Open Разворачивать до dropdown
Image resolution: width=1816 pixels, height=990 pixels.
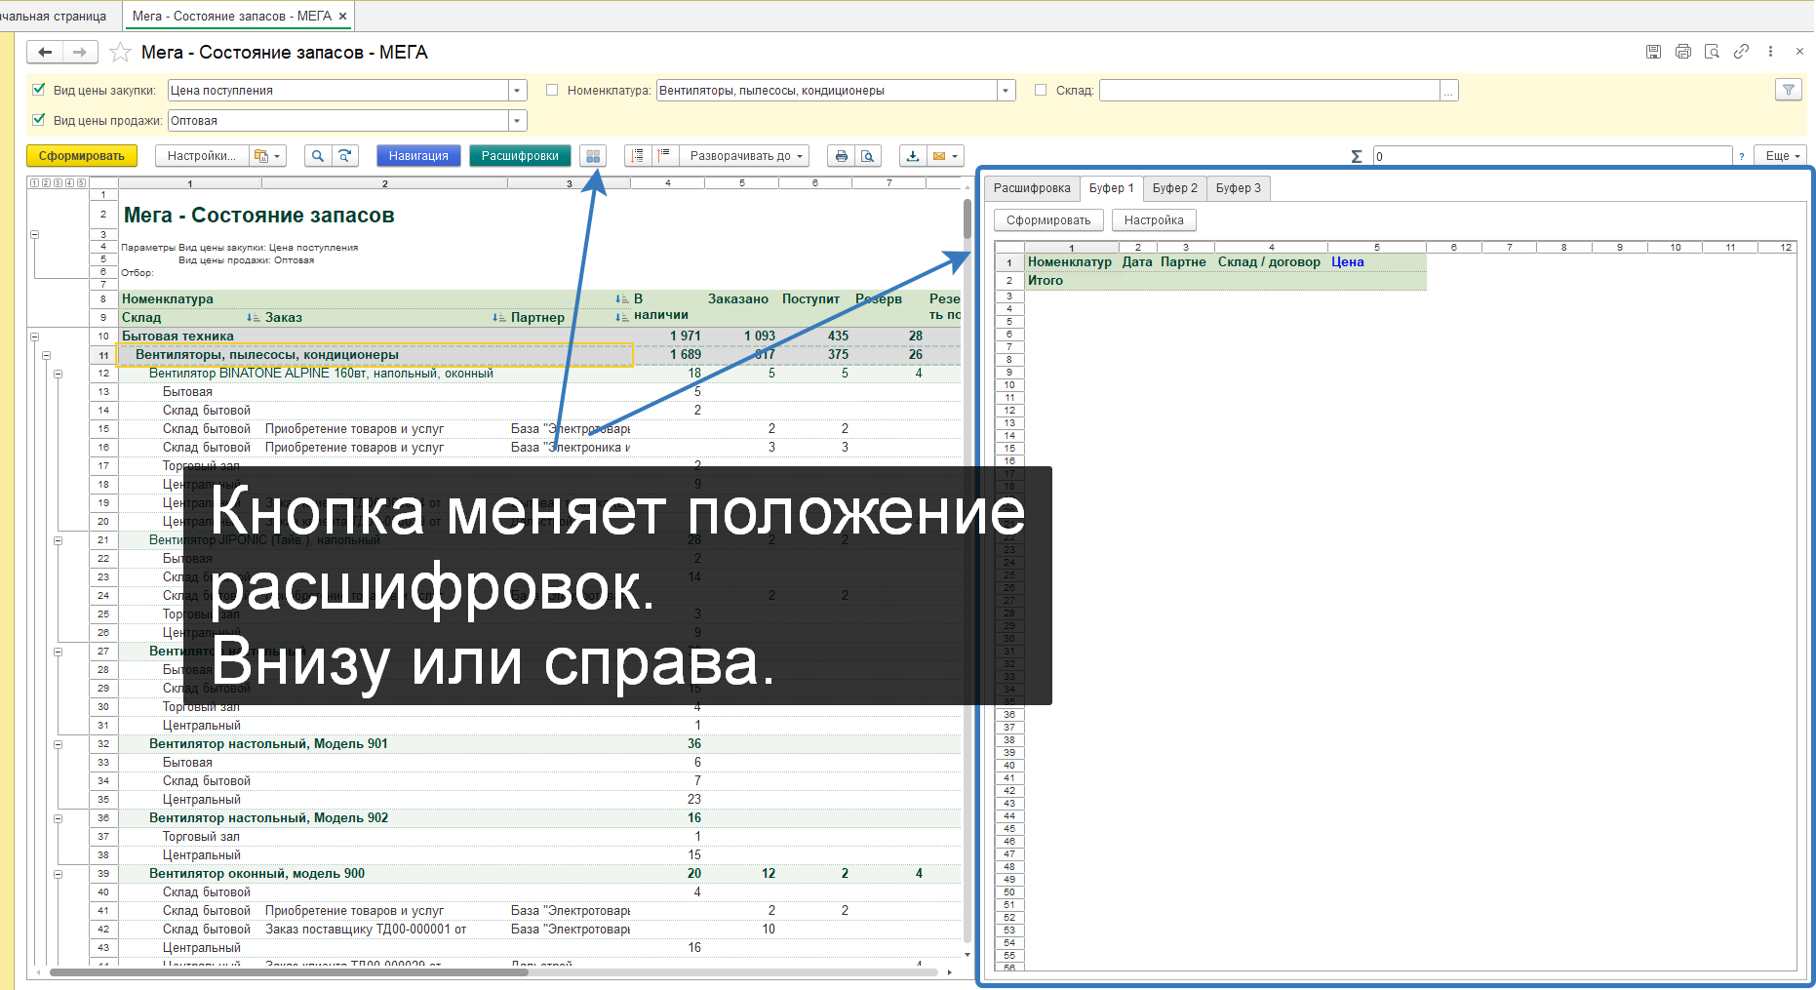click(745, 156)
